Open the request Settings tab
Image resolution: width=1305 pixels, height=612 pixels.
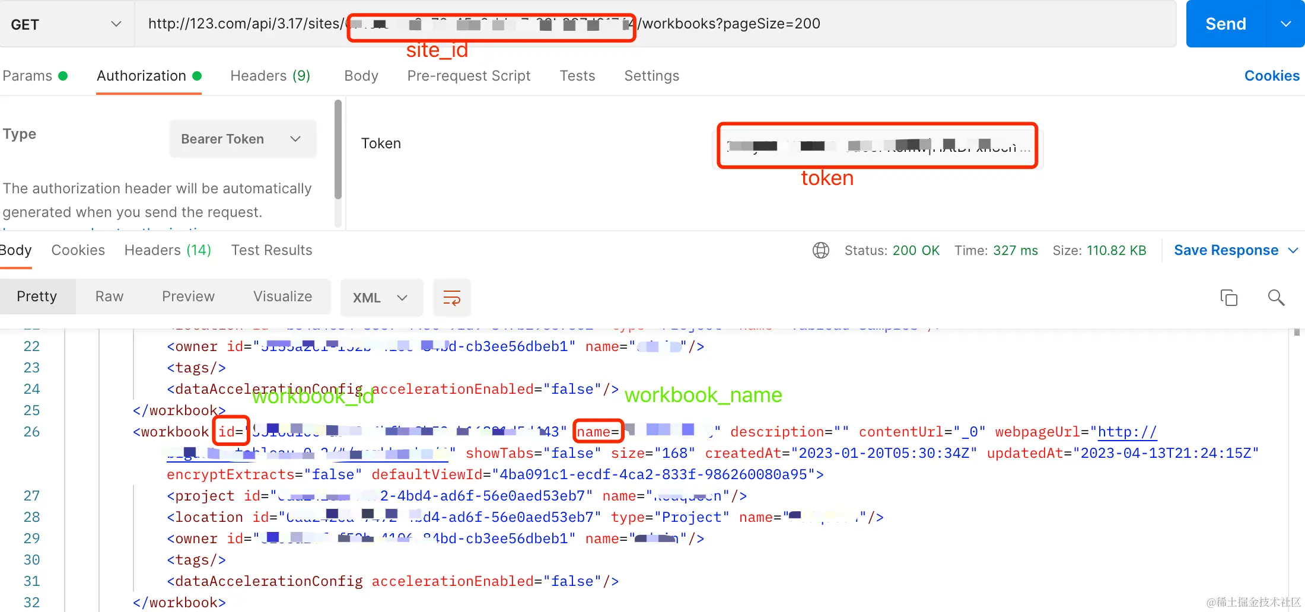coord(651,76)
